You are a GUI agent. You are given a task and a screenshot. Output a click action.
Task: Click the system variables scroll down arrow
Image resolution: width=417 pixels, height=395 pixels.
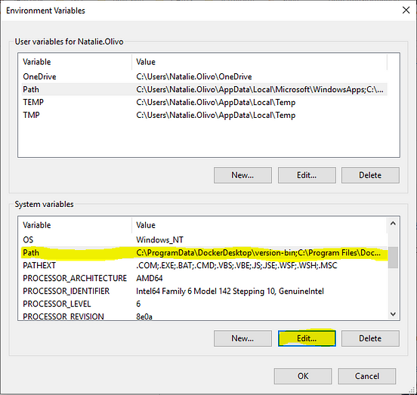click(393, 314)
